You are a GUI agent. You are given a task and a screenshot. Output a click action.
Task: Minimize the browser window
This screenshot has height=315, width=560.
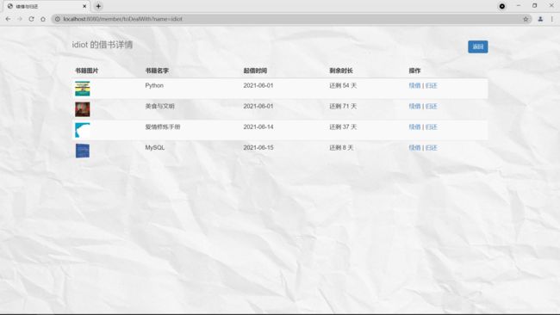tap(519, 6)
